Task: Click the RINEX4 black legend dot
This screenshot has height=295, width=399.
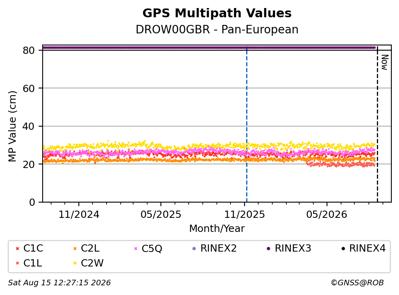Action: 343,248
